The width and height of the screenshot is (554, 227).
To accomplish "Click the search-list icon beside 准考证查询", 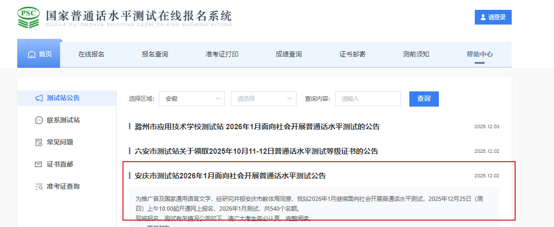I will tap(39, 187).
